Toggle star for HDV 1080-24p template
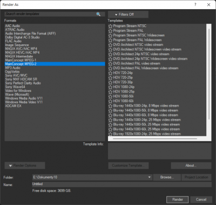This screenshot has width=216, height=205. point(110,87)
